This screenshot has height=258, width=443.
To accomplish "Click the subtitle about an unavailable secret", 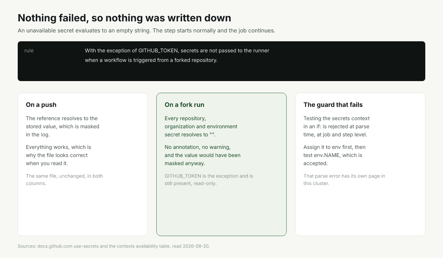I will click(147, 31).
